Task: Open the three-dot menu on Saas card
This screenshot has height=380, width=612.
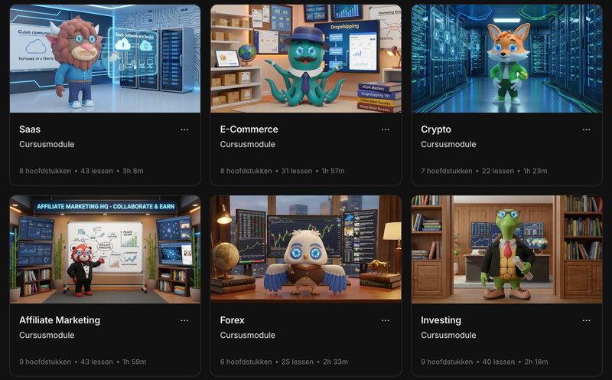Action: click(184, 129)
